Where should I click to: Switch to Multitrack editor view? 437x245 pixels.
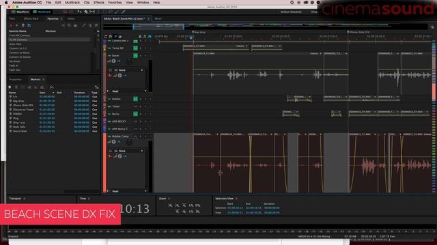42,12
